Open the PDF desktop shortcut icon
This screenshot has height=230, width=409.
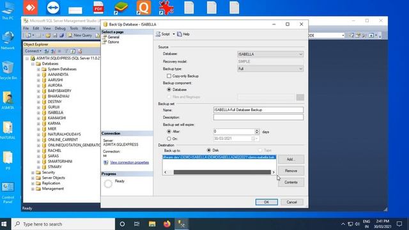click(98, 7)
